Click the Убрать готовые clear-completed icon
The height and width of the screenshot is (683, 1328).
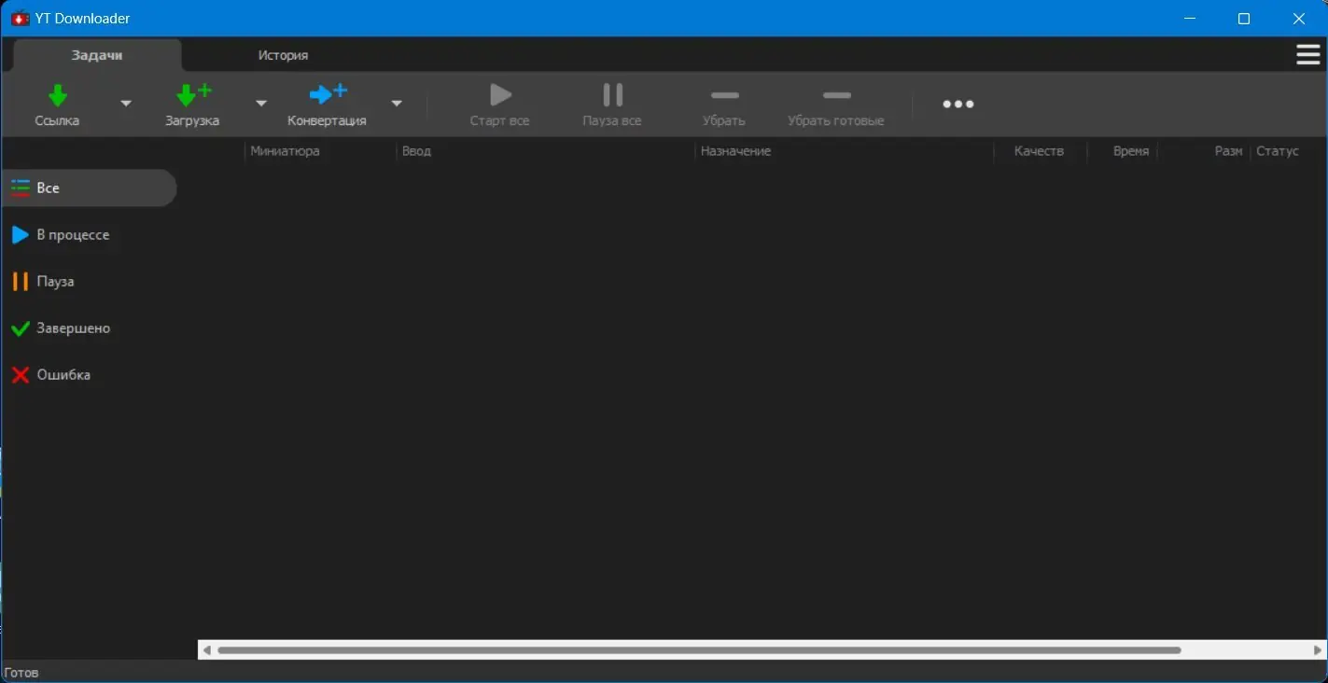[x=835, y=94]
